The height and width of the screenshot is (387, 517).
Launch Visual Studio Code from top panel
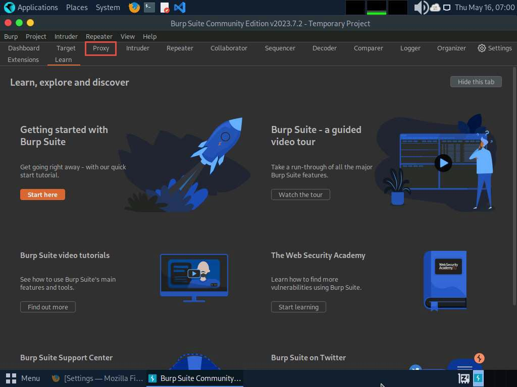click(x=179, y=8)
